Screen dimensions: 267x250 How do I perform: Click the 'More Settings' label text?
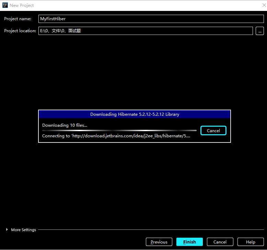click(x=23, y=230)
